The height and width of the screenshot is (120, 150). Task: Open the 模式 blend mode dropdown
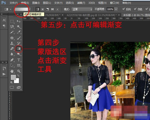click(x=82, y=9)
